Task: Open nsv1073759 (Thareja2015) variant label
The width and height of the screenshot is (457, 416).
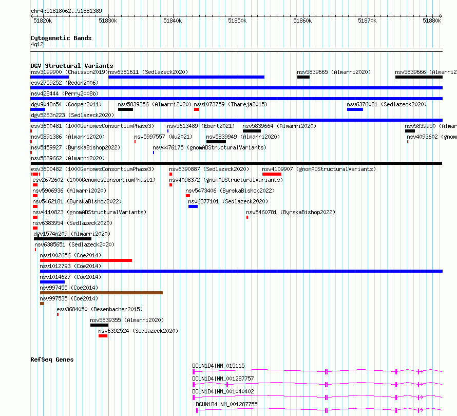Action: coord(231,104)
